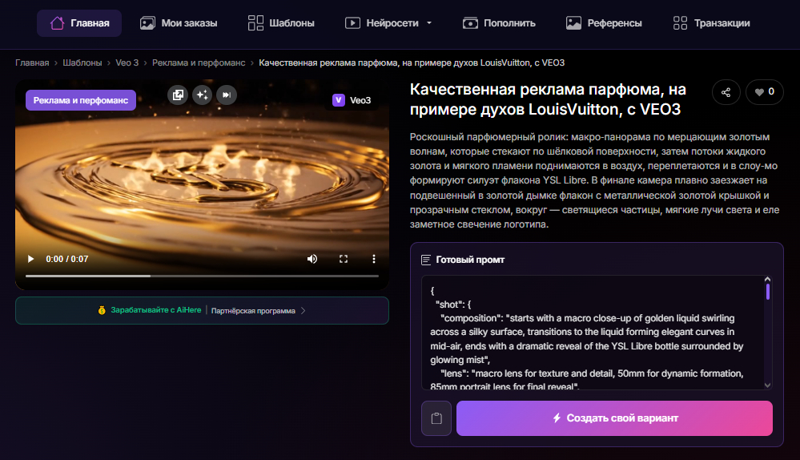
Task: Open the Шаблоны menu item
Action: (x=281, y=23)
